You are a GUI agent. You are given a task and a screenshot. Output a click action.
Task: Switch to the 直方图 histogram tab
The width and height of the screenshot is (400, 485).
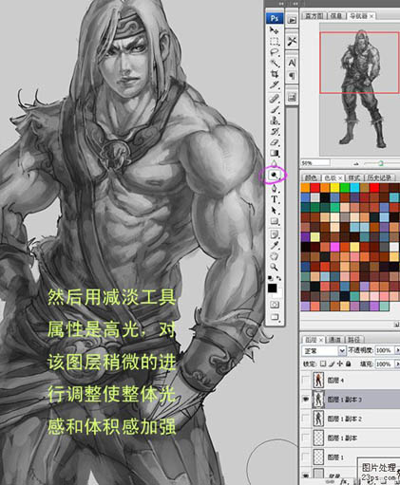314,16
